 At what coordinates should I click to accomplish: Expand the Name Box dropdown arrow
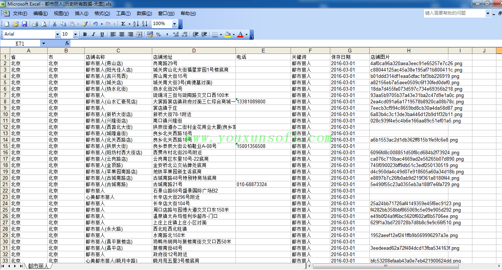(43, 44)
